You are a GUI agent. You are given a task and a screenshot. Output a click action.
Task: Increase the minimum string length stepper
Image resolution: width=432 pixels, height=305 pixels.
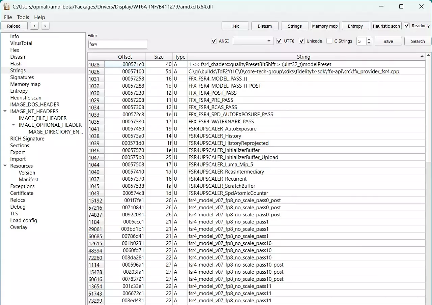pos(369,39)
